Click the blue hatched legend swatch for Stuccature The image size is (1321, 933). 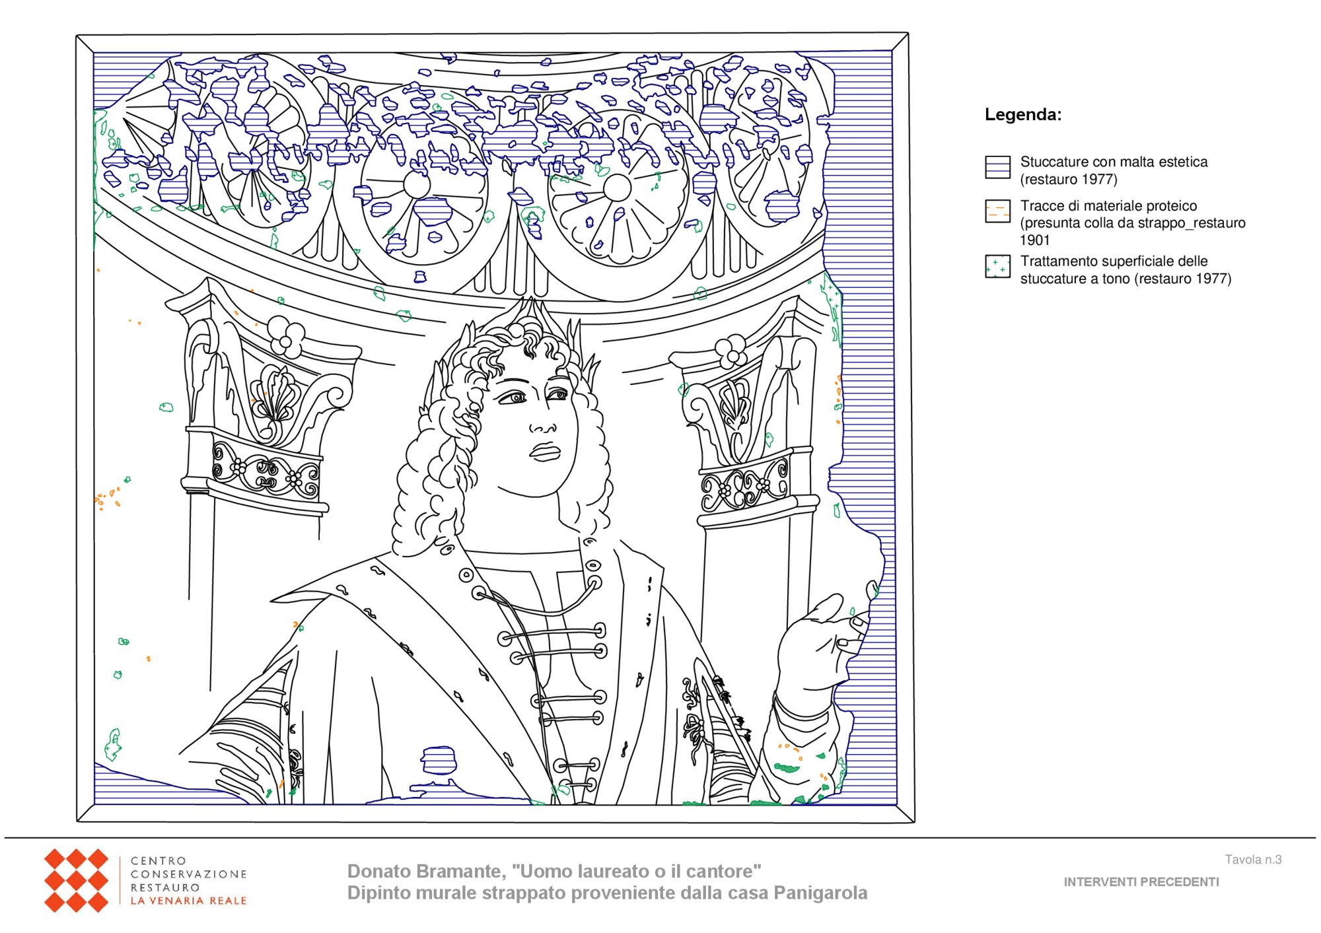click(997, 167)
